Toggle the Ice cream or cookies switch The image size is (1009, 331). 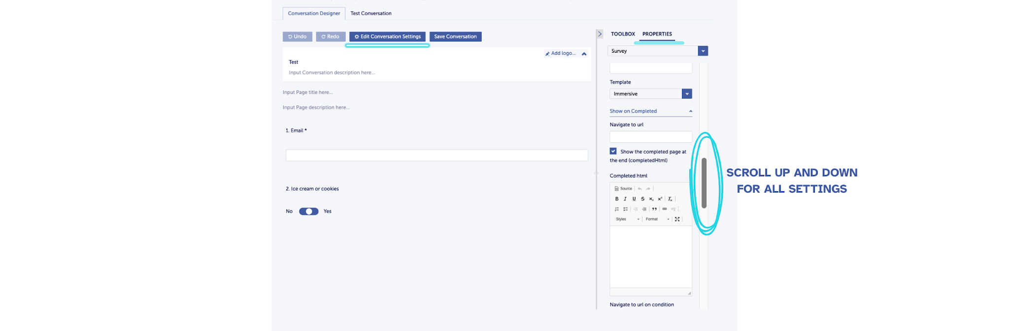coord(309,211)
